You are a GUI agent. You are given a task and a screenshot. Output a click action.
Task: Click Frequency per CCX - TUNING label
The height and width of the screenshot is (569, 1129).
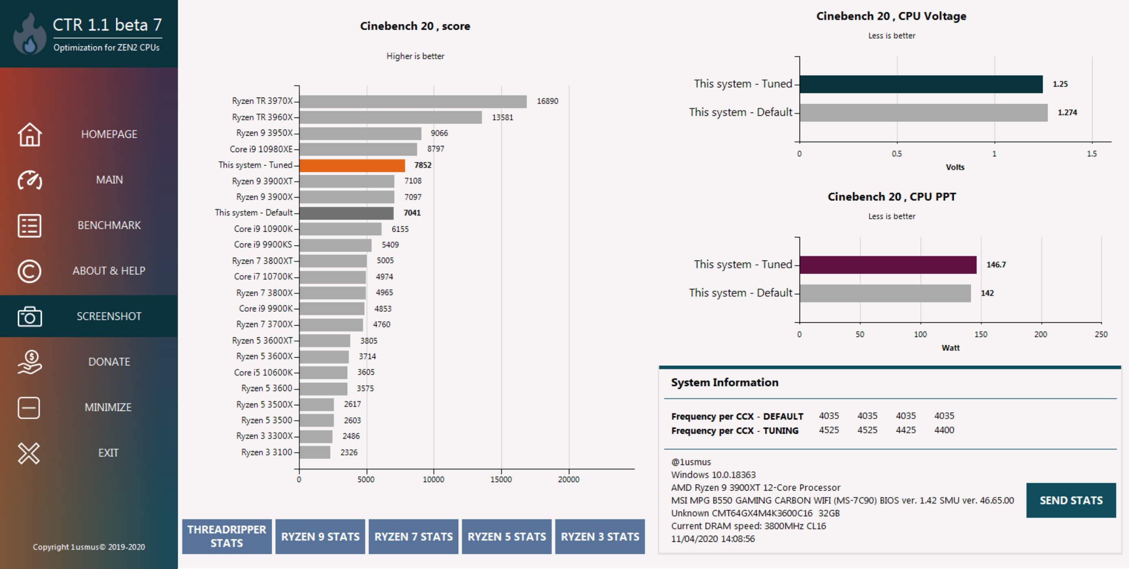735,430
